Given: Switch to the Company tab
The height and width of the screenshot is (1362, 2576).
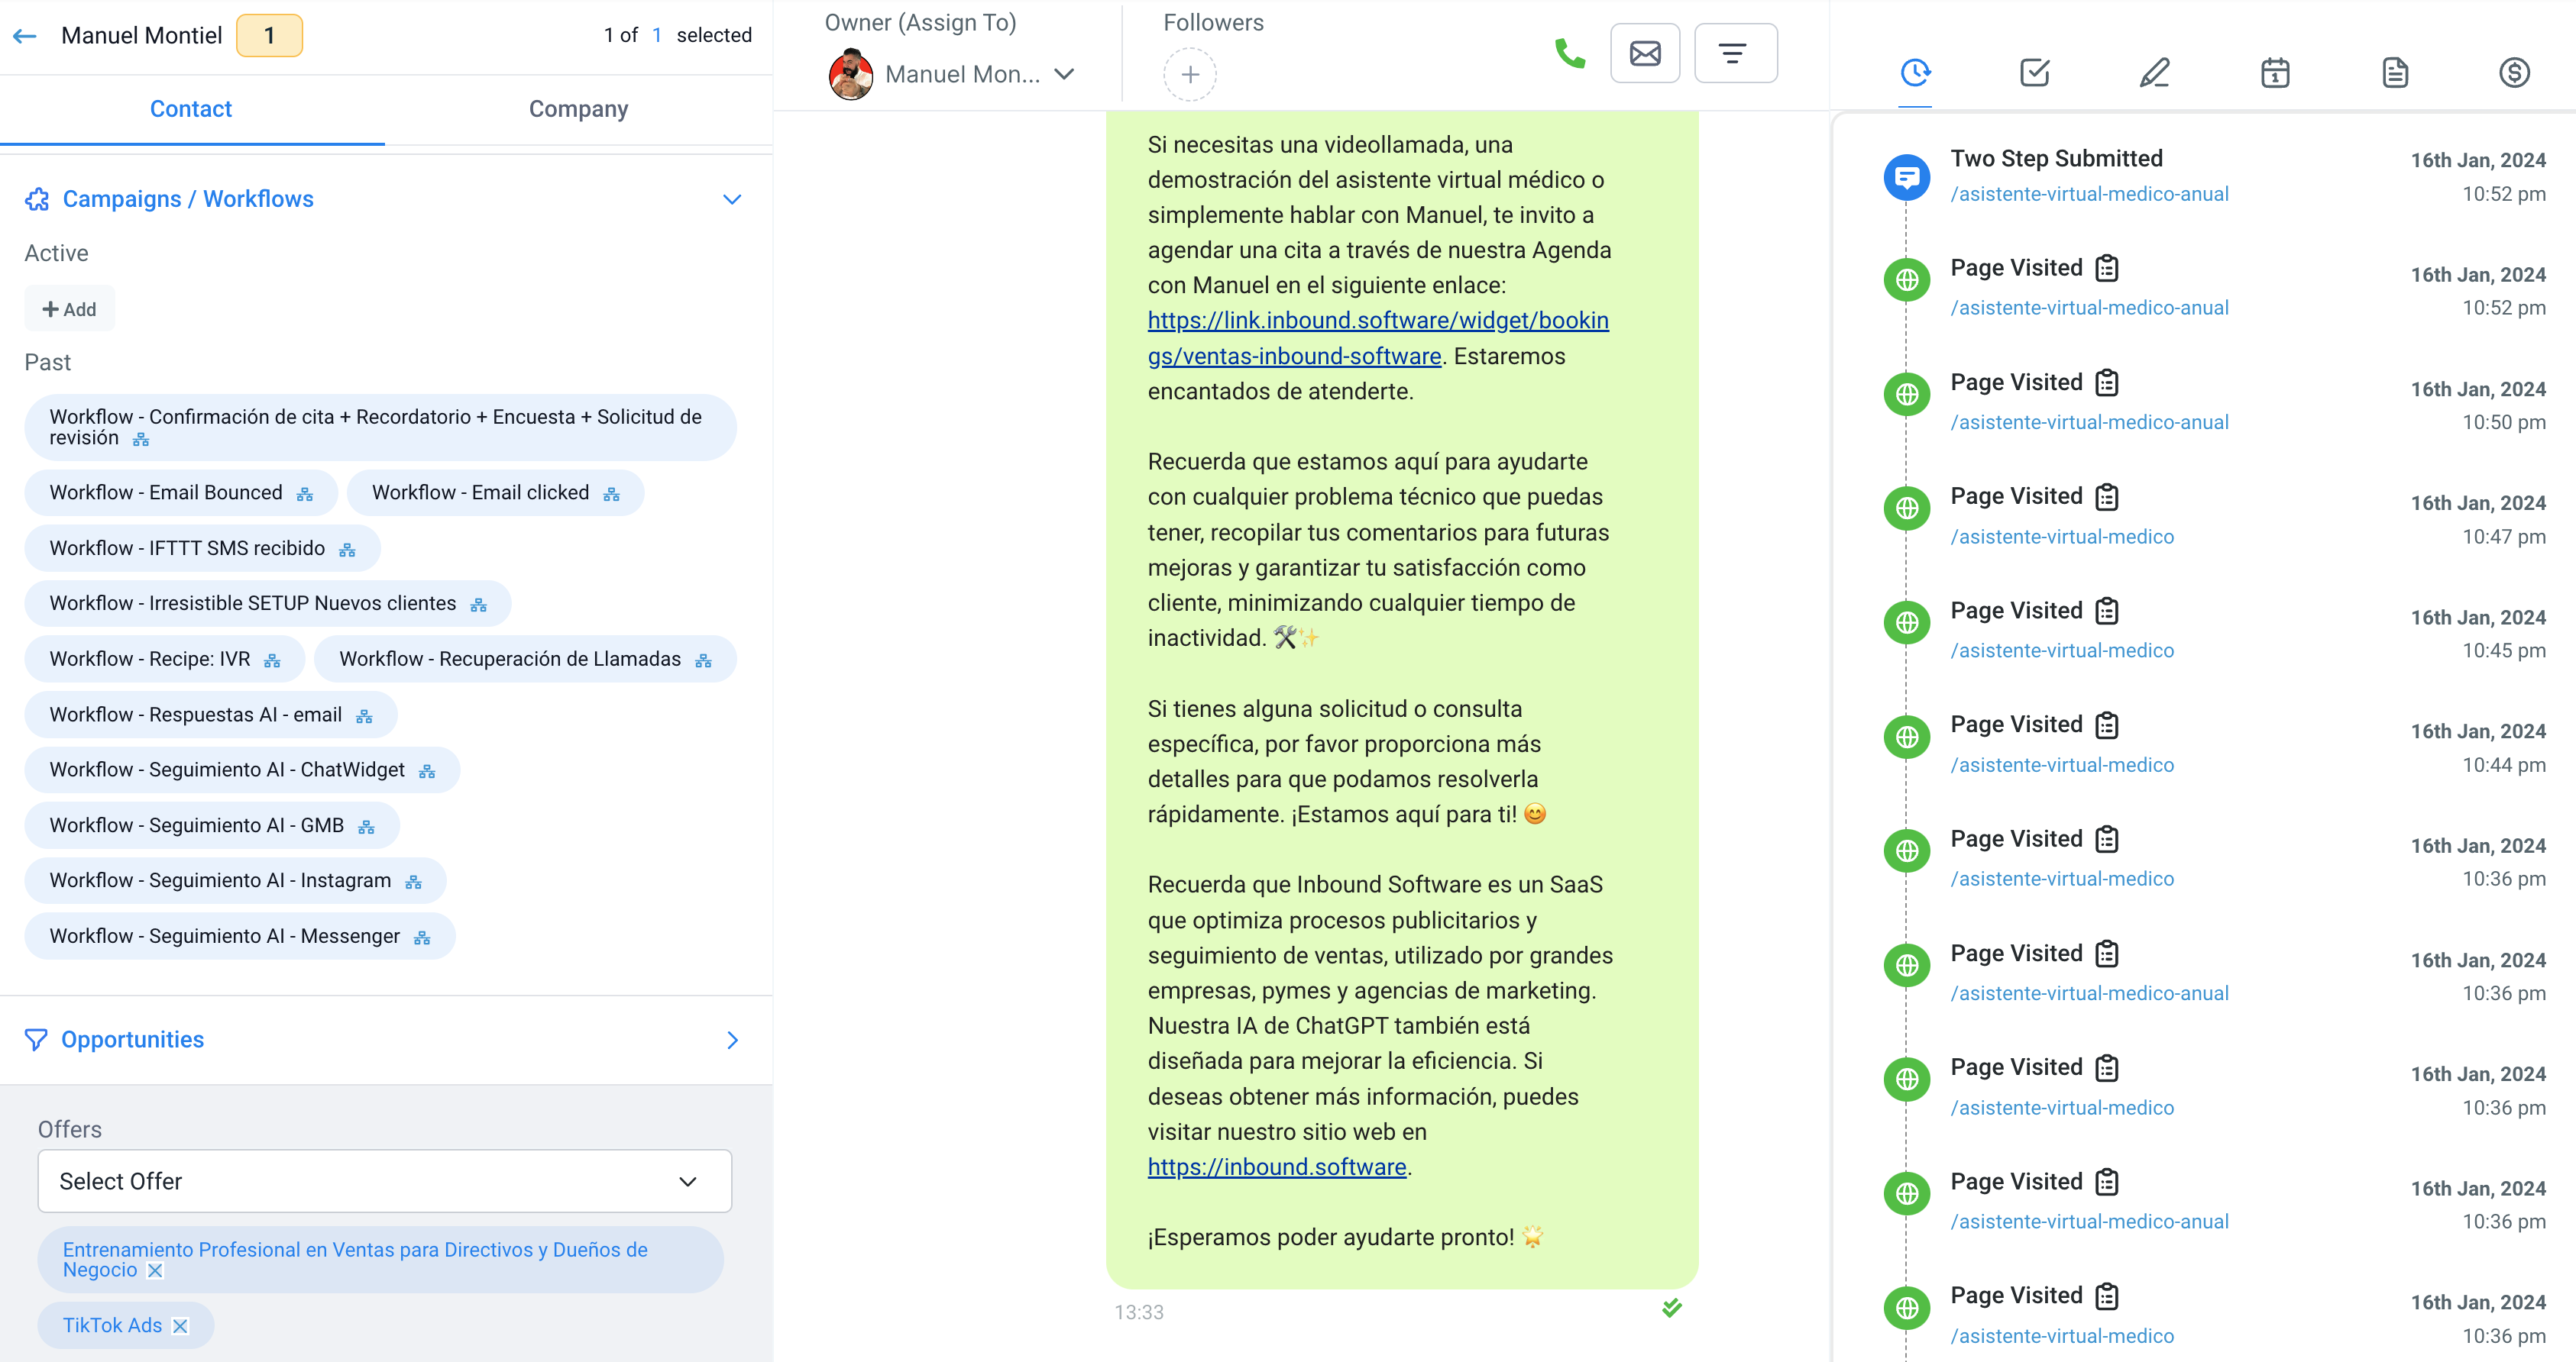Looking at the screenshot, I should point(578,111).
